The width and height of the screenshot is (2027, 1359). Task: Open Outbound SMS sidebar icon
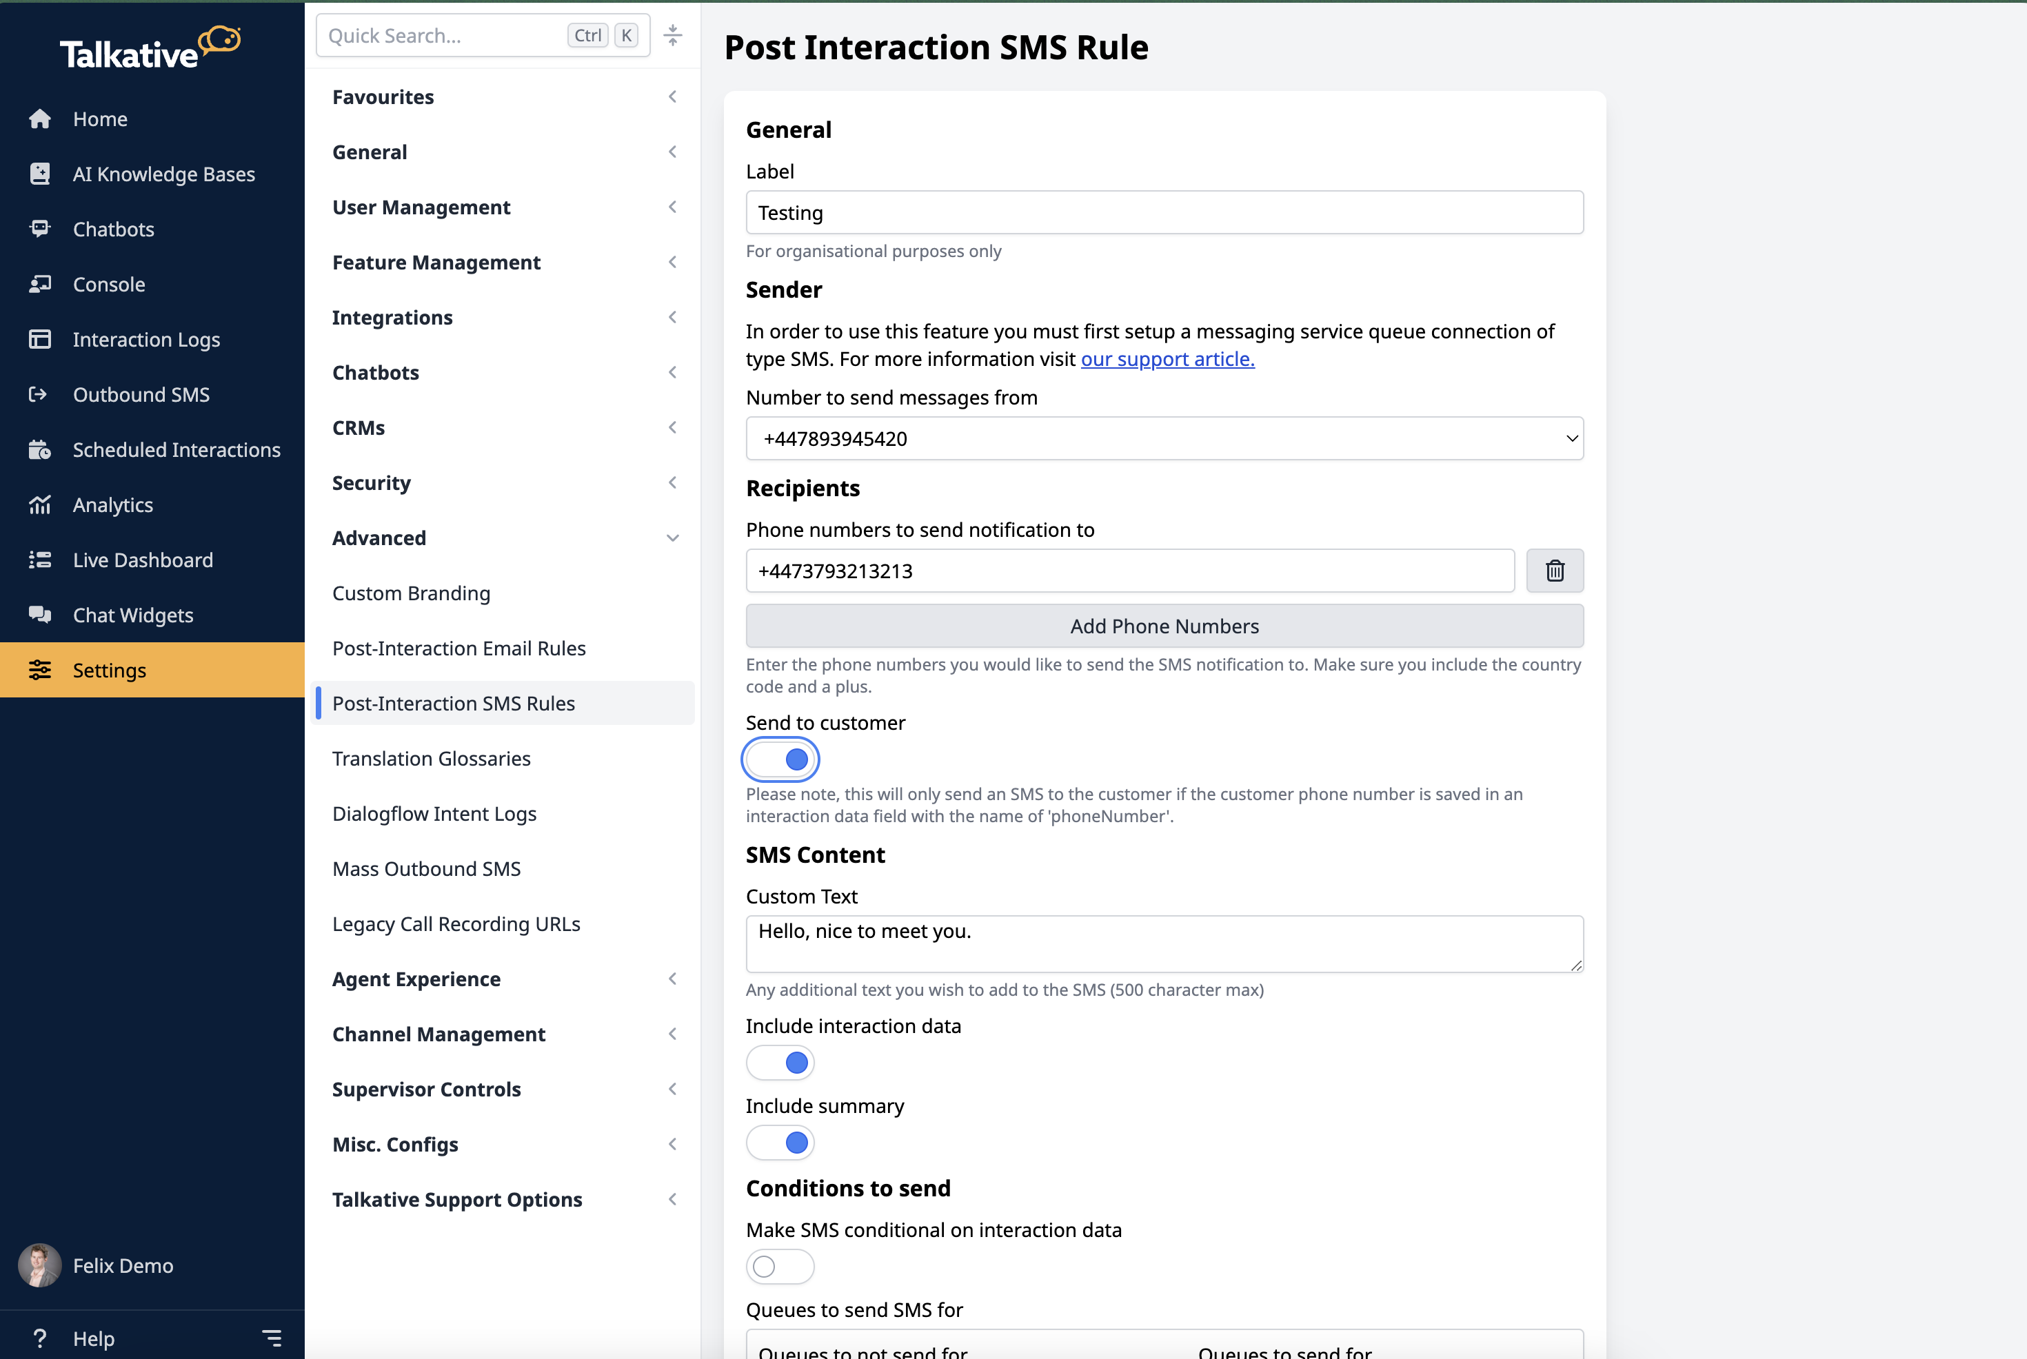[38, 394]
